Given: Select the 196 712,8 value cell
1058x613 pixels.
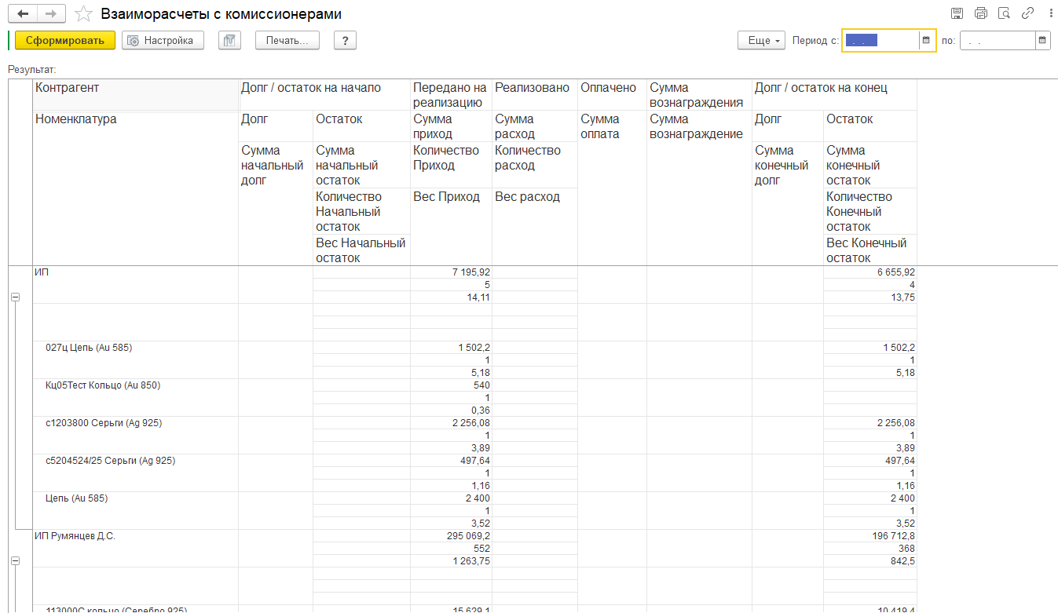Looking at the screenshot, I should pyautogui.click(x=869, y=535).
